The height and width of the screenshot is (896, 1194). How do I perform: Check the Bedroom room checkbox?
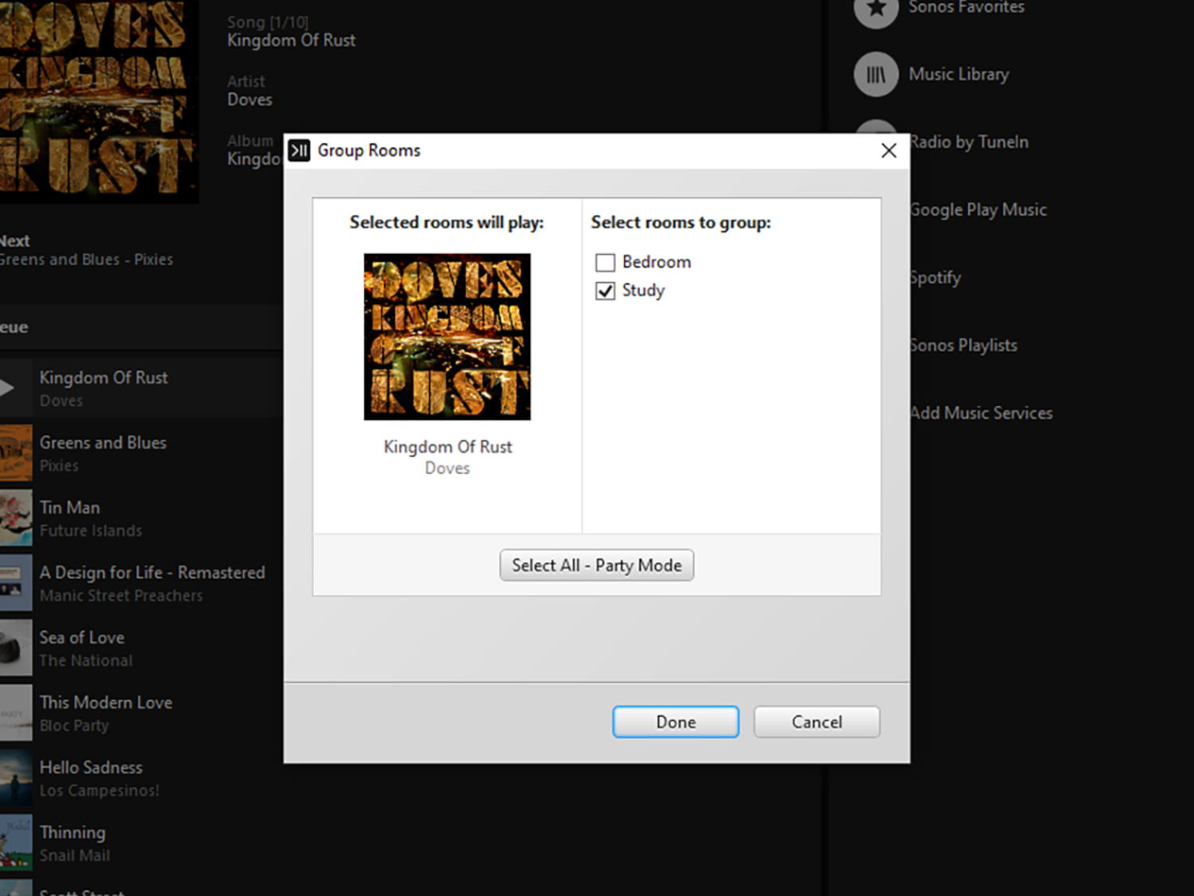click(x=605, y=262)
